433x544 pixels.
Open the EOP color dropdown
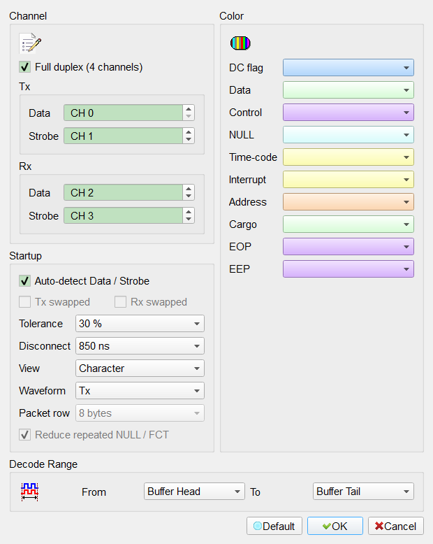coord(348,247)
